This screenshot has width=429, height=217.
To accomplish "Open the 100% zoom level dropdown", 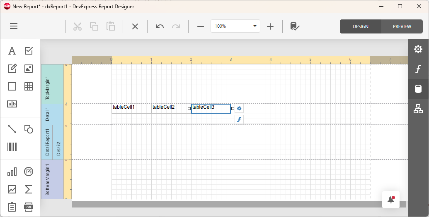I will pos(235,26).
